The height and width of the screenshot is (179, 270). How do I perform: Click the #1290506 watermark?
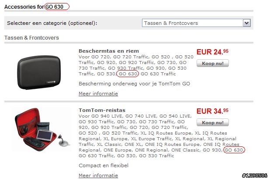(x=255, y=176)
